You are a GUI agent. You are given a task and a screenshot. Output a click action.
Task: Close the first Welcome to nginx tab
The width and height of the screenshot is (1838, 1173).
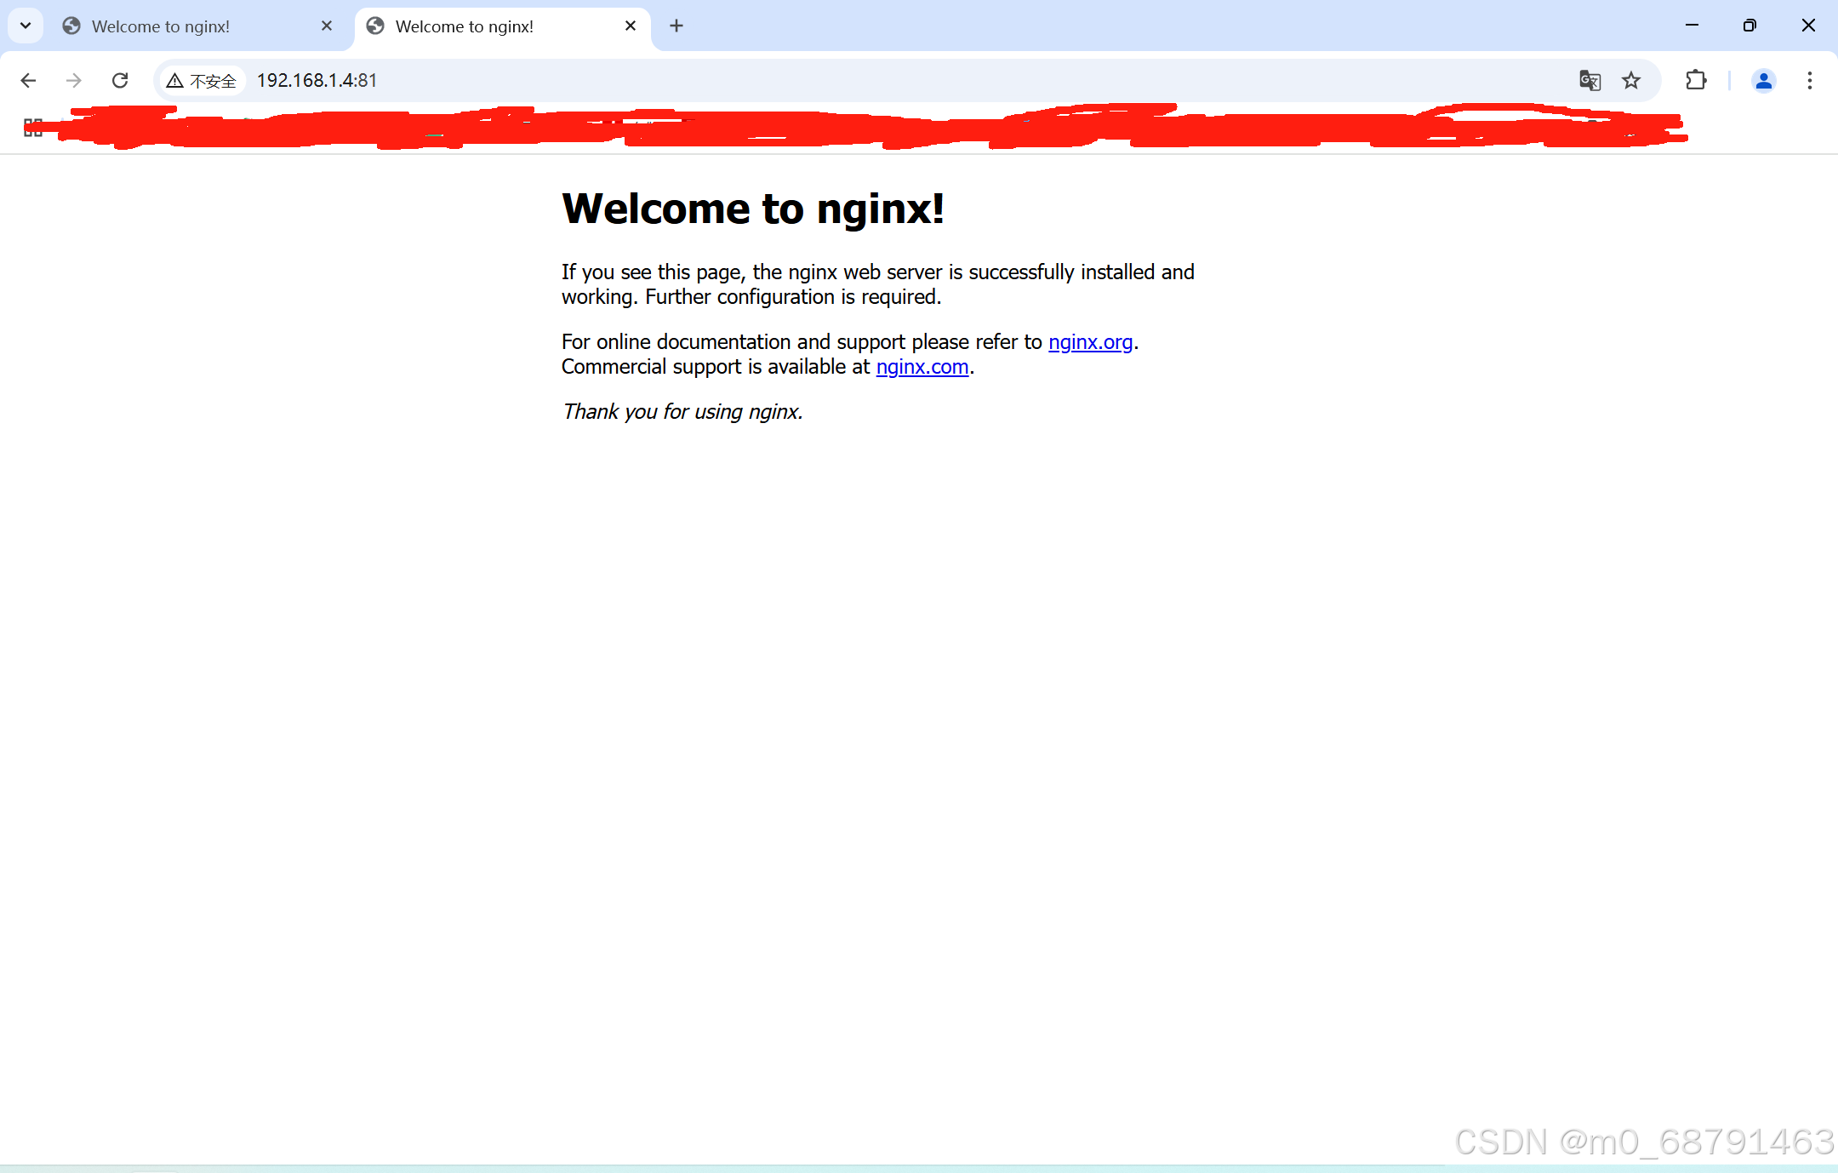327,26
